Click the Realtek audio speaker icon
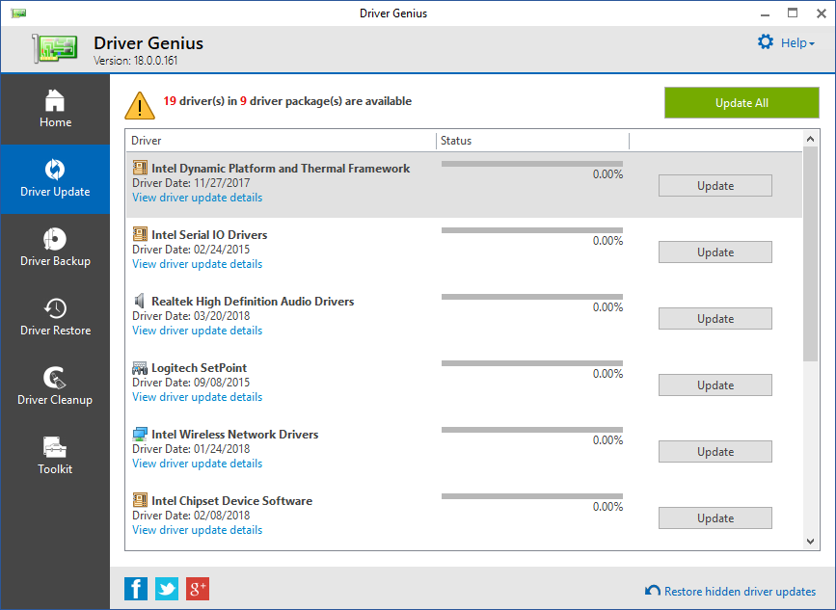Screen dimensions: 836x610 [139, 301]
